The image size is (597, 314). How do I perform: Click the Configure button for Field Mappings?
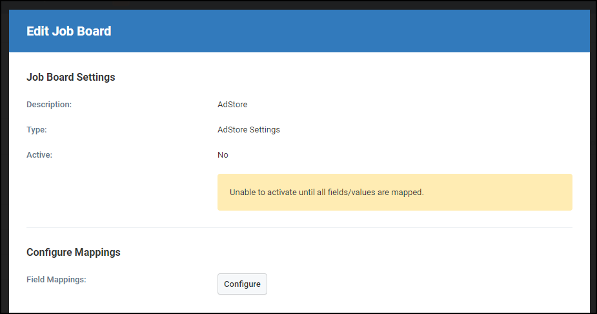[x=242, y=284]
